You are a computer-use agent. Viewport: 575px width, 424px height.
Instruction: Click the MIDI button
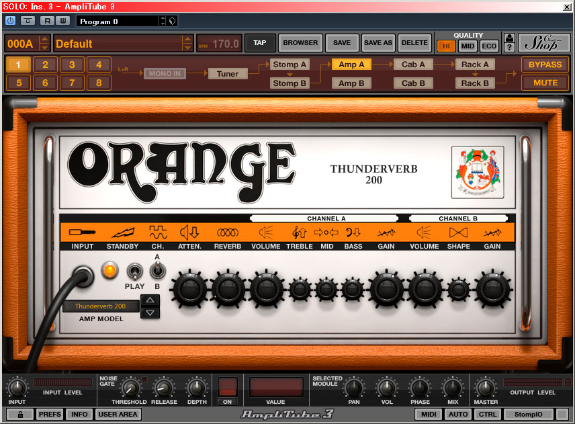coord(429,415)
